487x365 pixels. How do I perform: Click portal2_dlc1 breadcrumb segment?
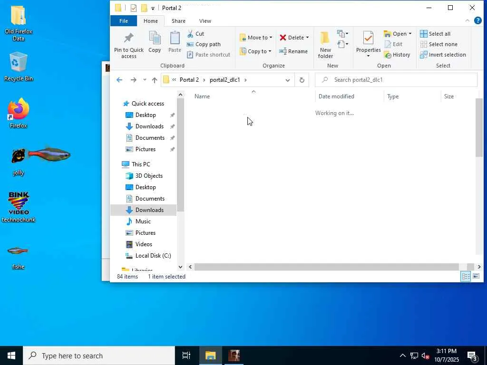pyautogui.click(x=225, y=80)
